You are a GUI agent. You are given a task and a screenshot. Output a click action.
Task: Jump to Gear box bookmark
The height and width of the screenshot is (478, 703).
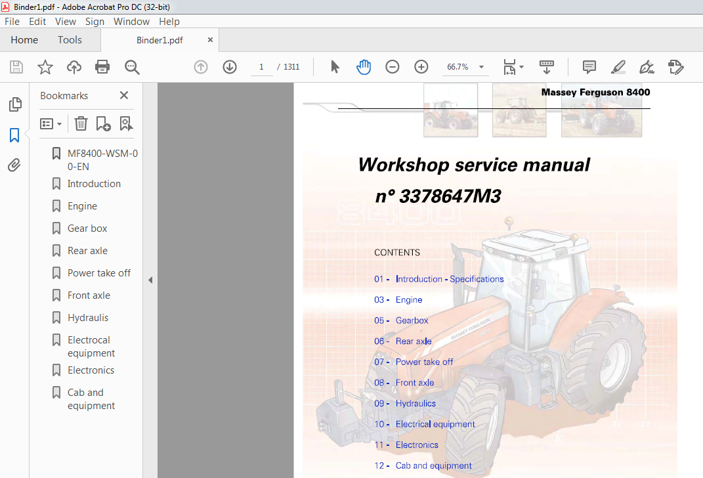pyautogui.click(x=87, y=228)
